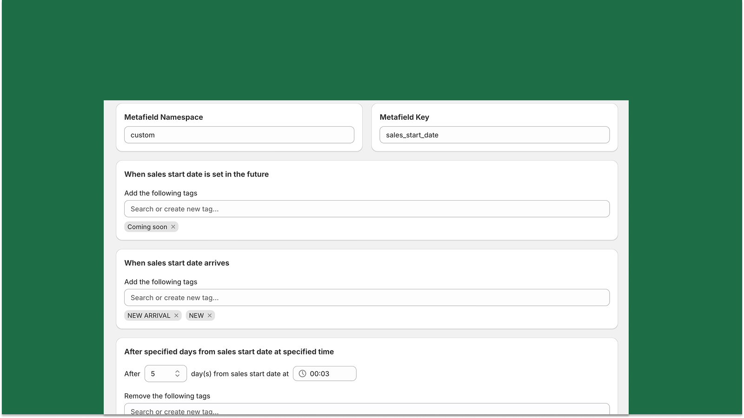Click the Metafield Key field showing "sales_start_date"
744x418 pixels.
click(494, 135)
